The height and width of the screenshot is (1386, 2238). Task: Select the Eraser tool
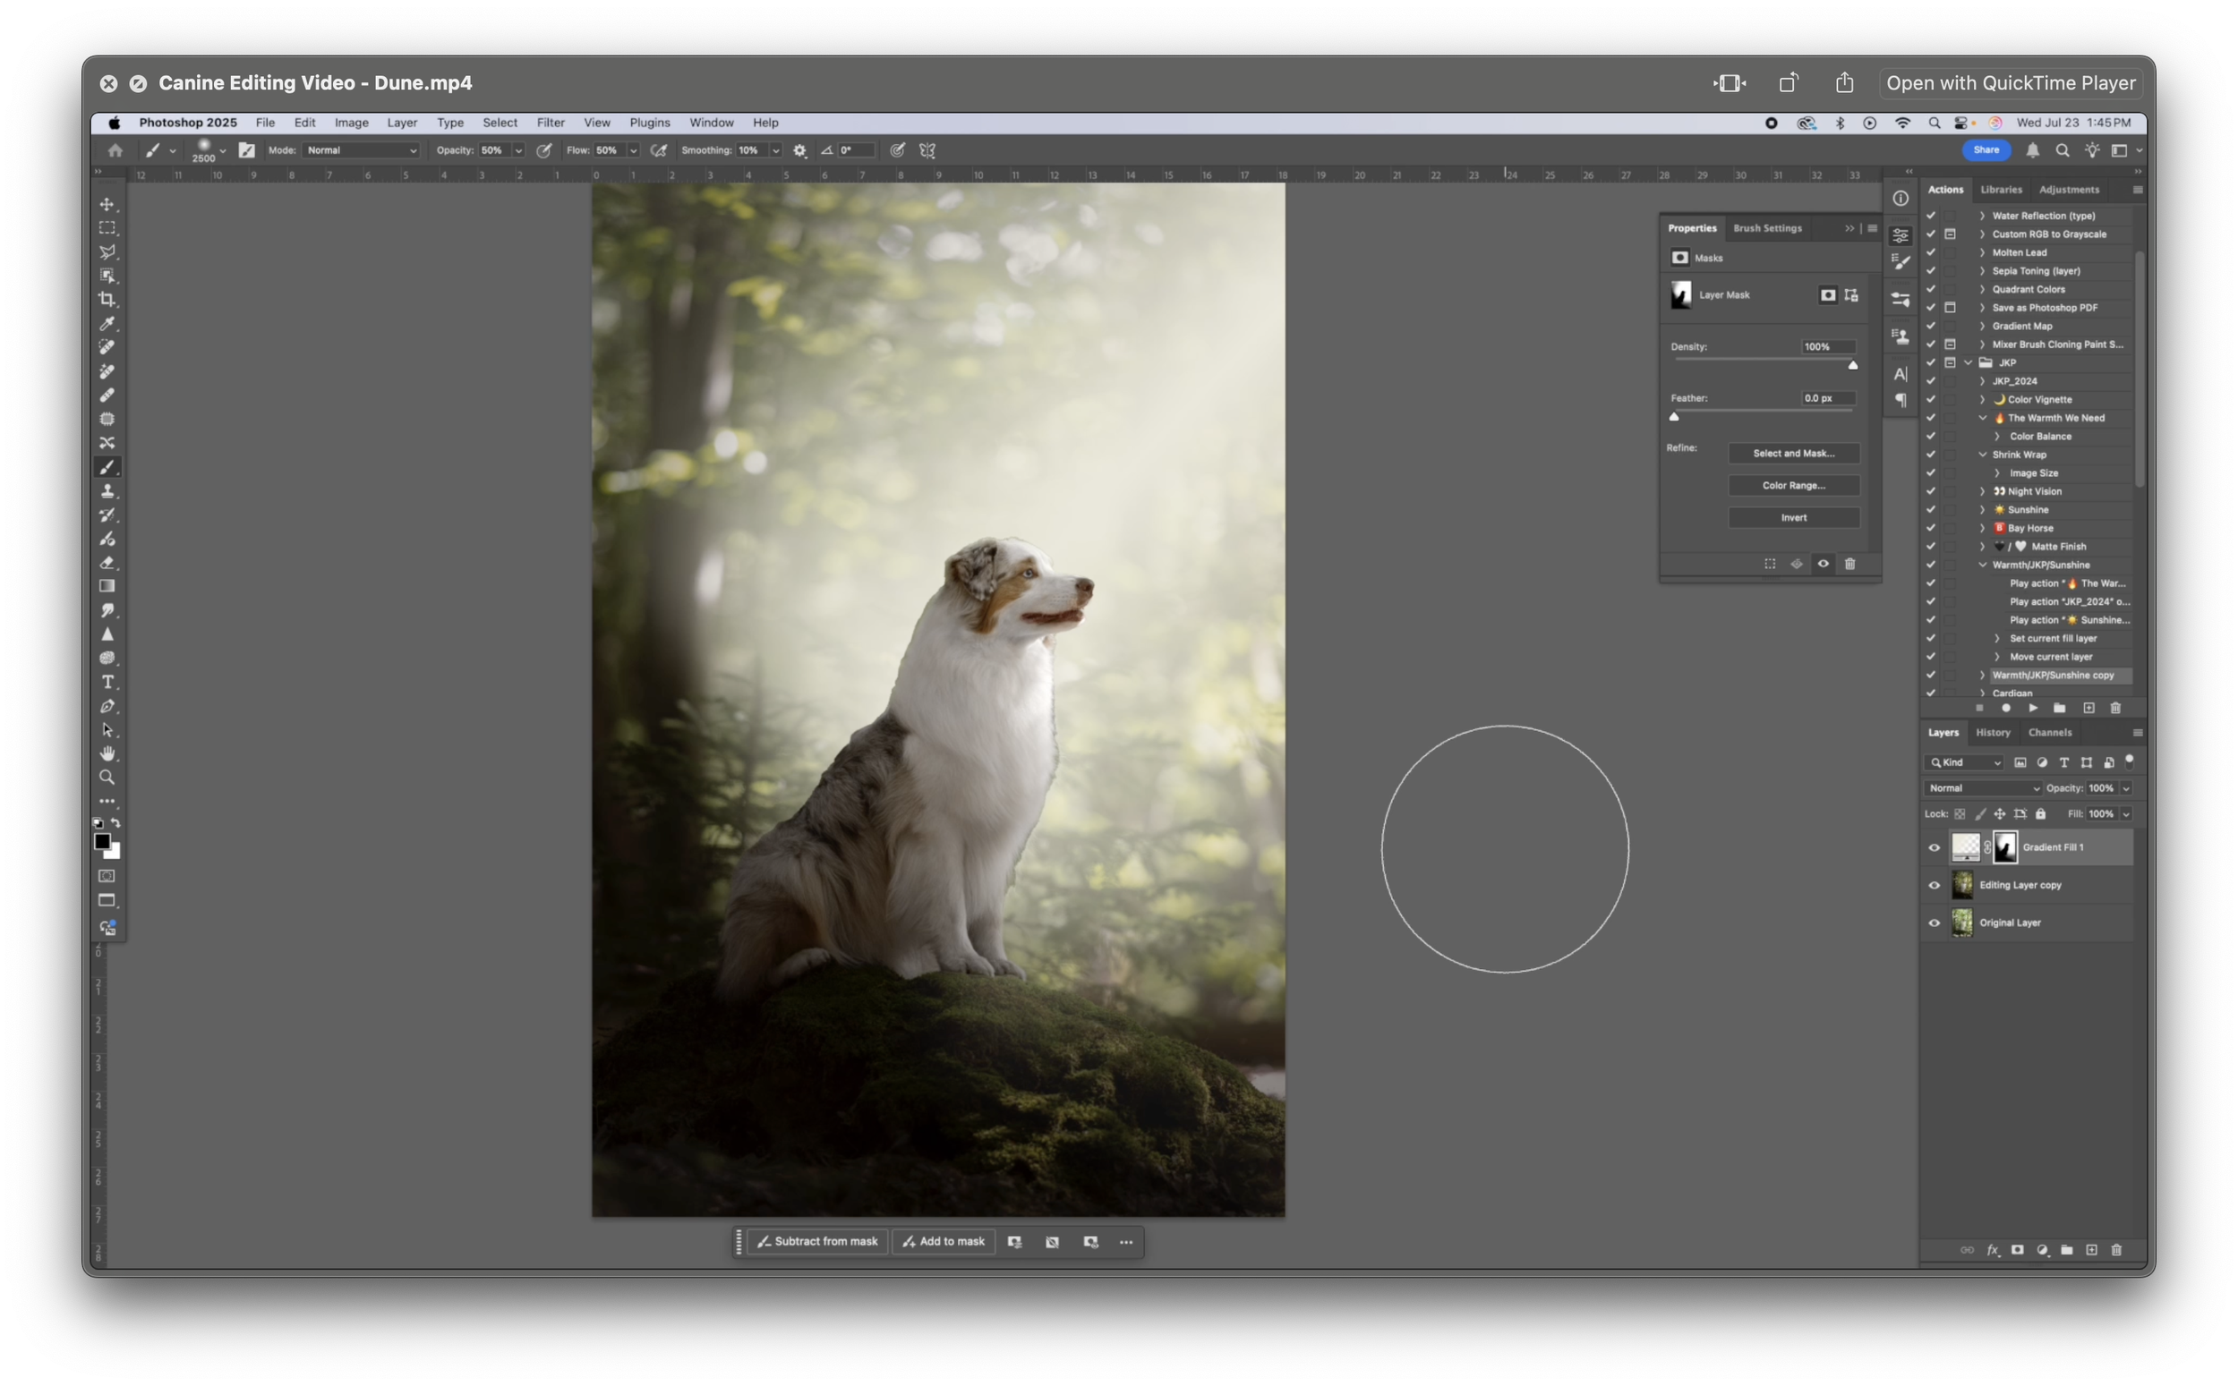point(107,562)
